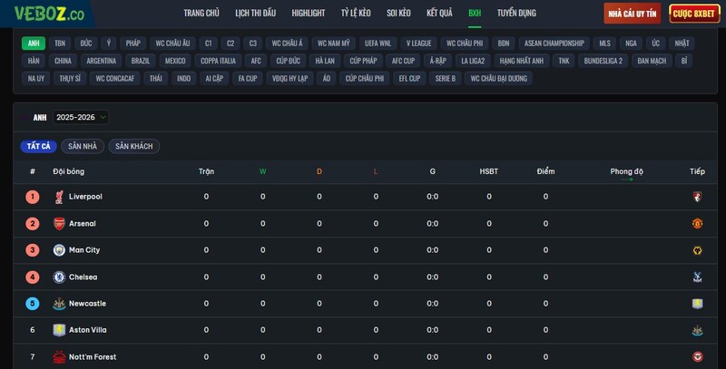
Task: Click next opponent crest in Arsenal row
Action: coord(697,224)
